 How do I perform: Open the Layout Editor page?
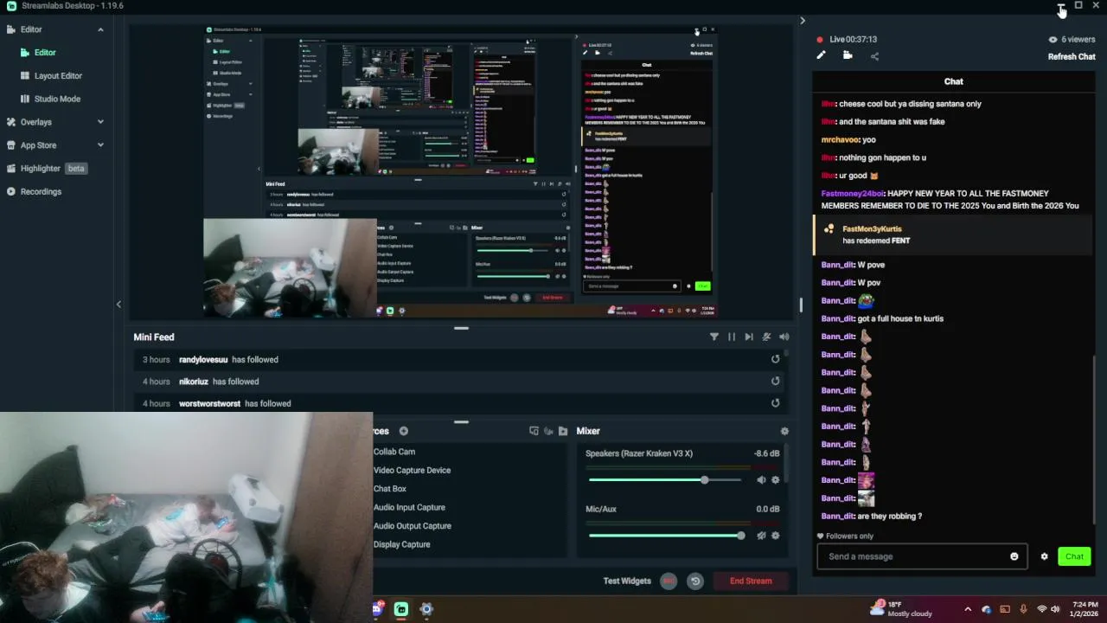[58, 75]
